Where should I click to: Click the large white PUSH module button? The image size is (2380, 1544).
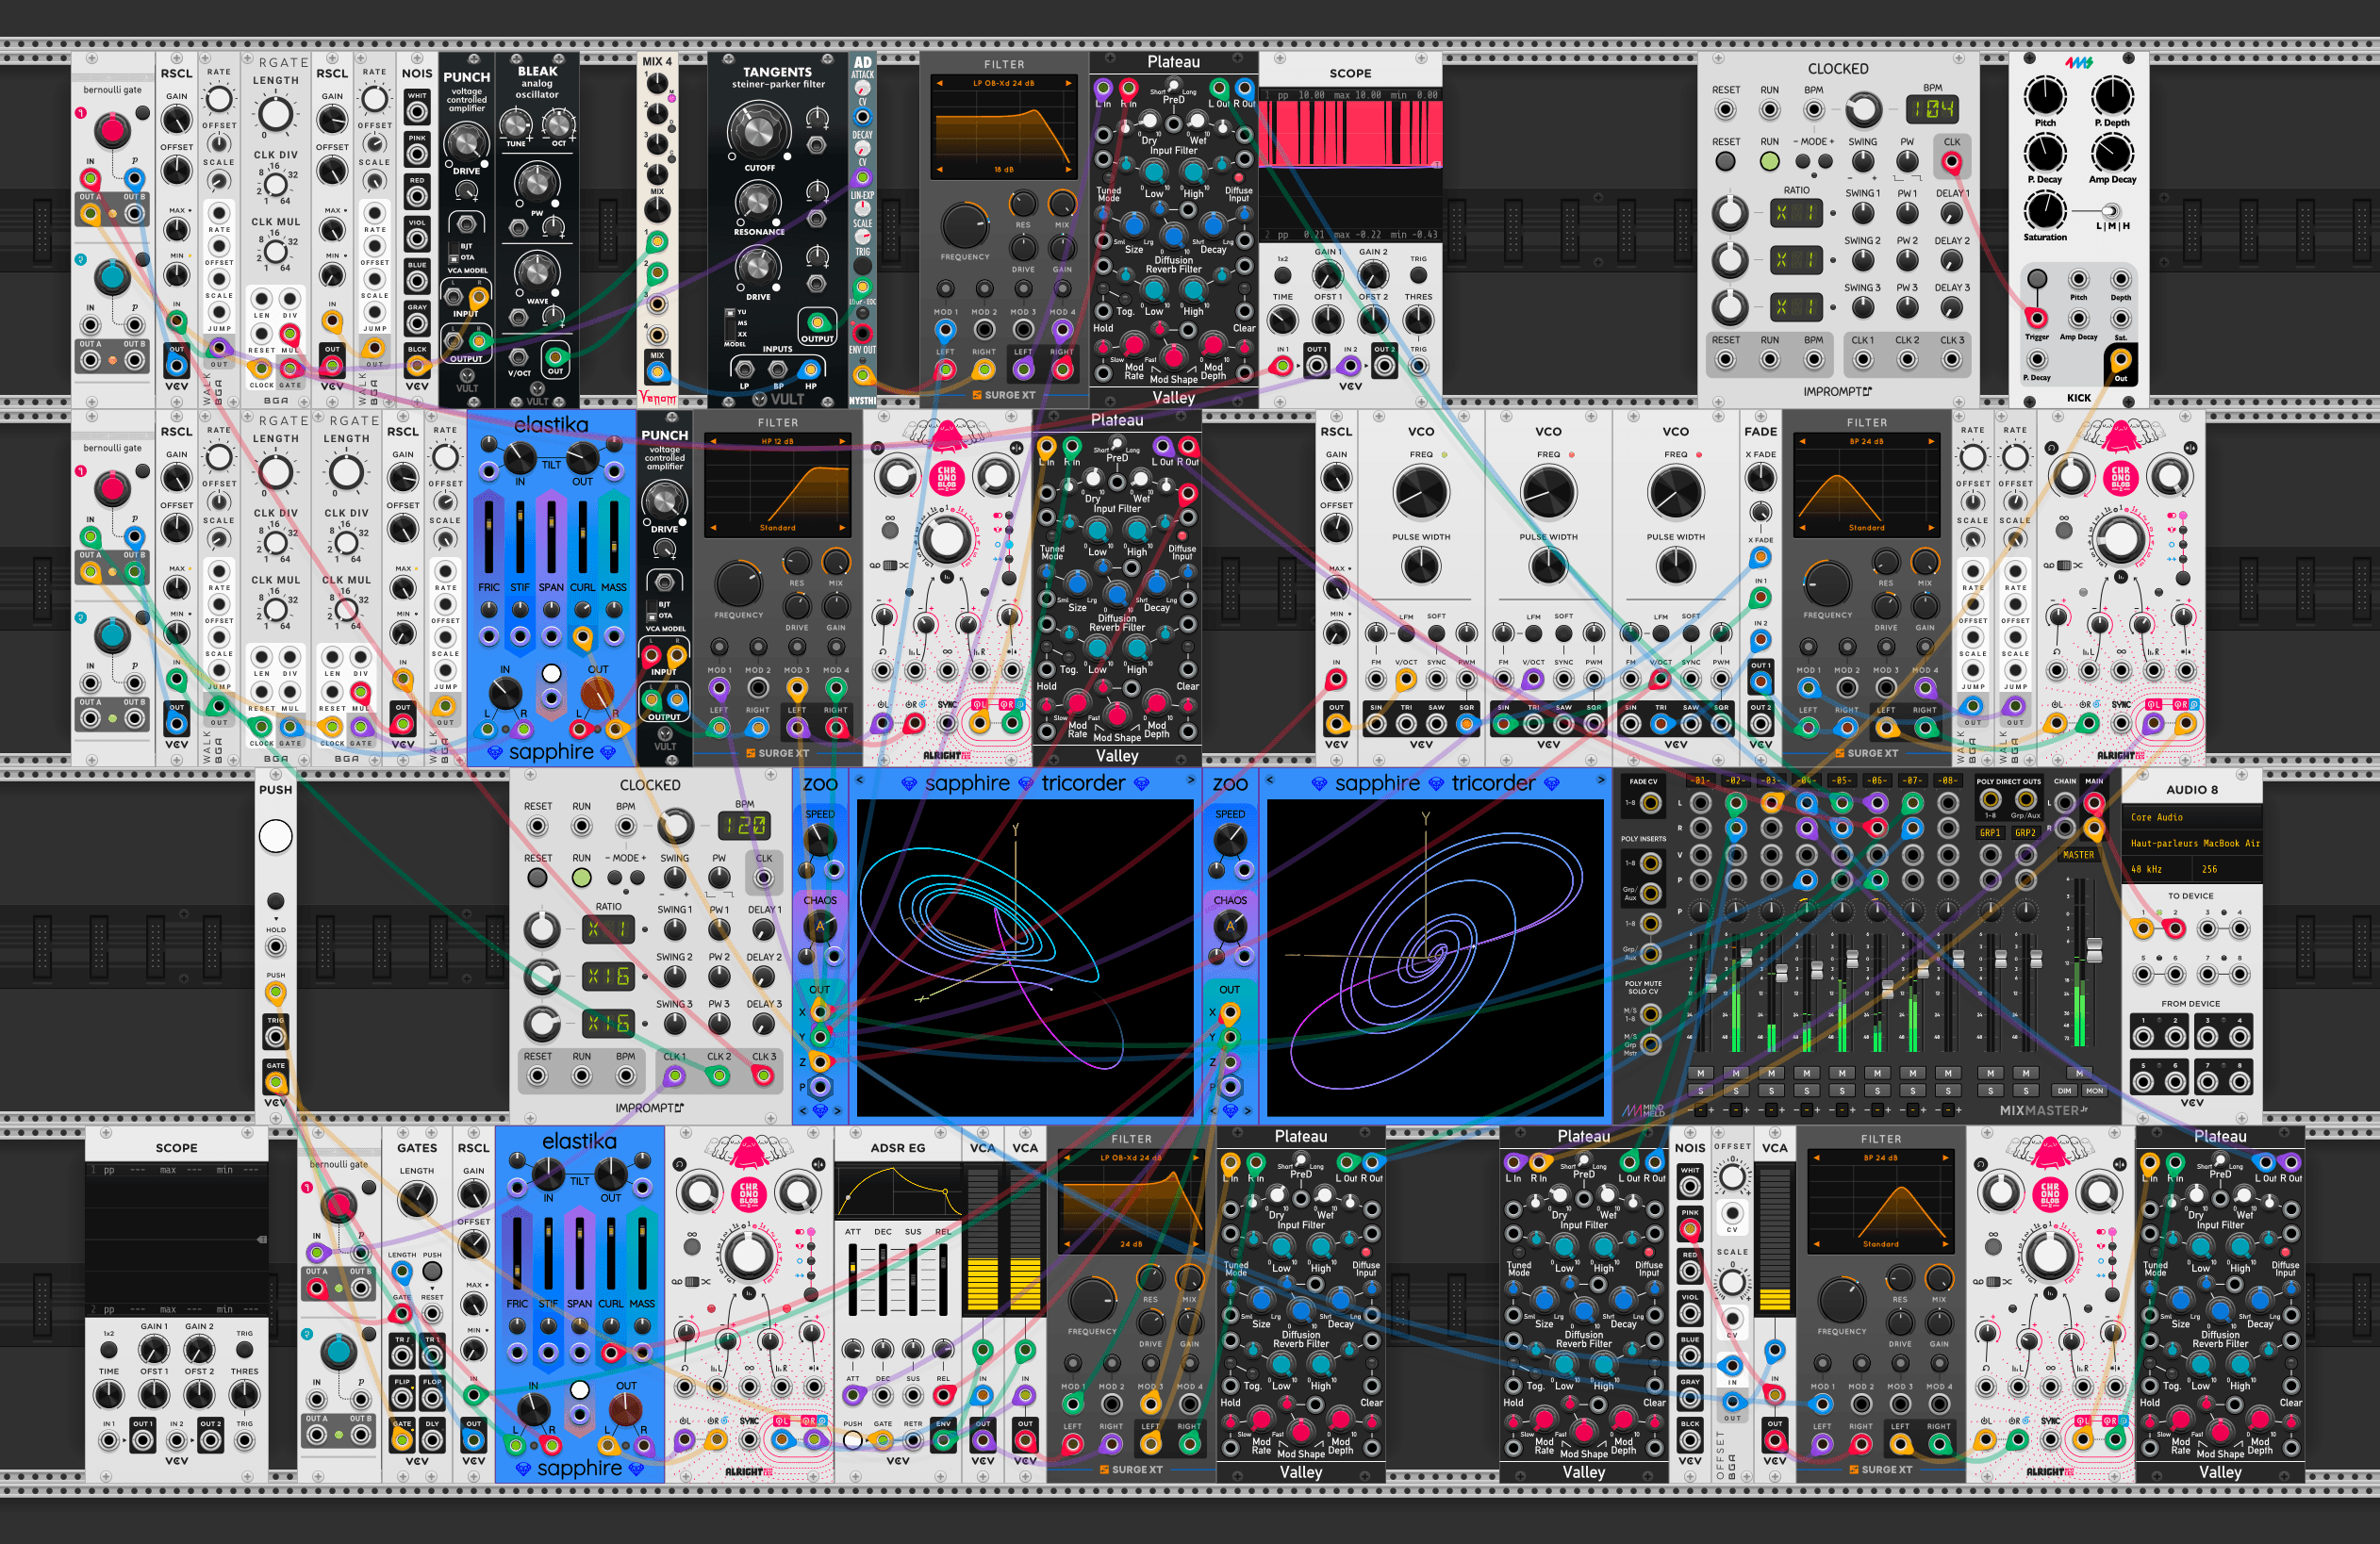(276, 835)
